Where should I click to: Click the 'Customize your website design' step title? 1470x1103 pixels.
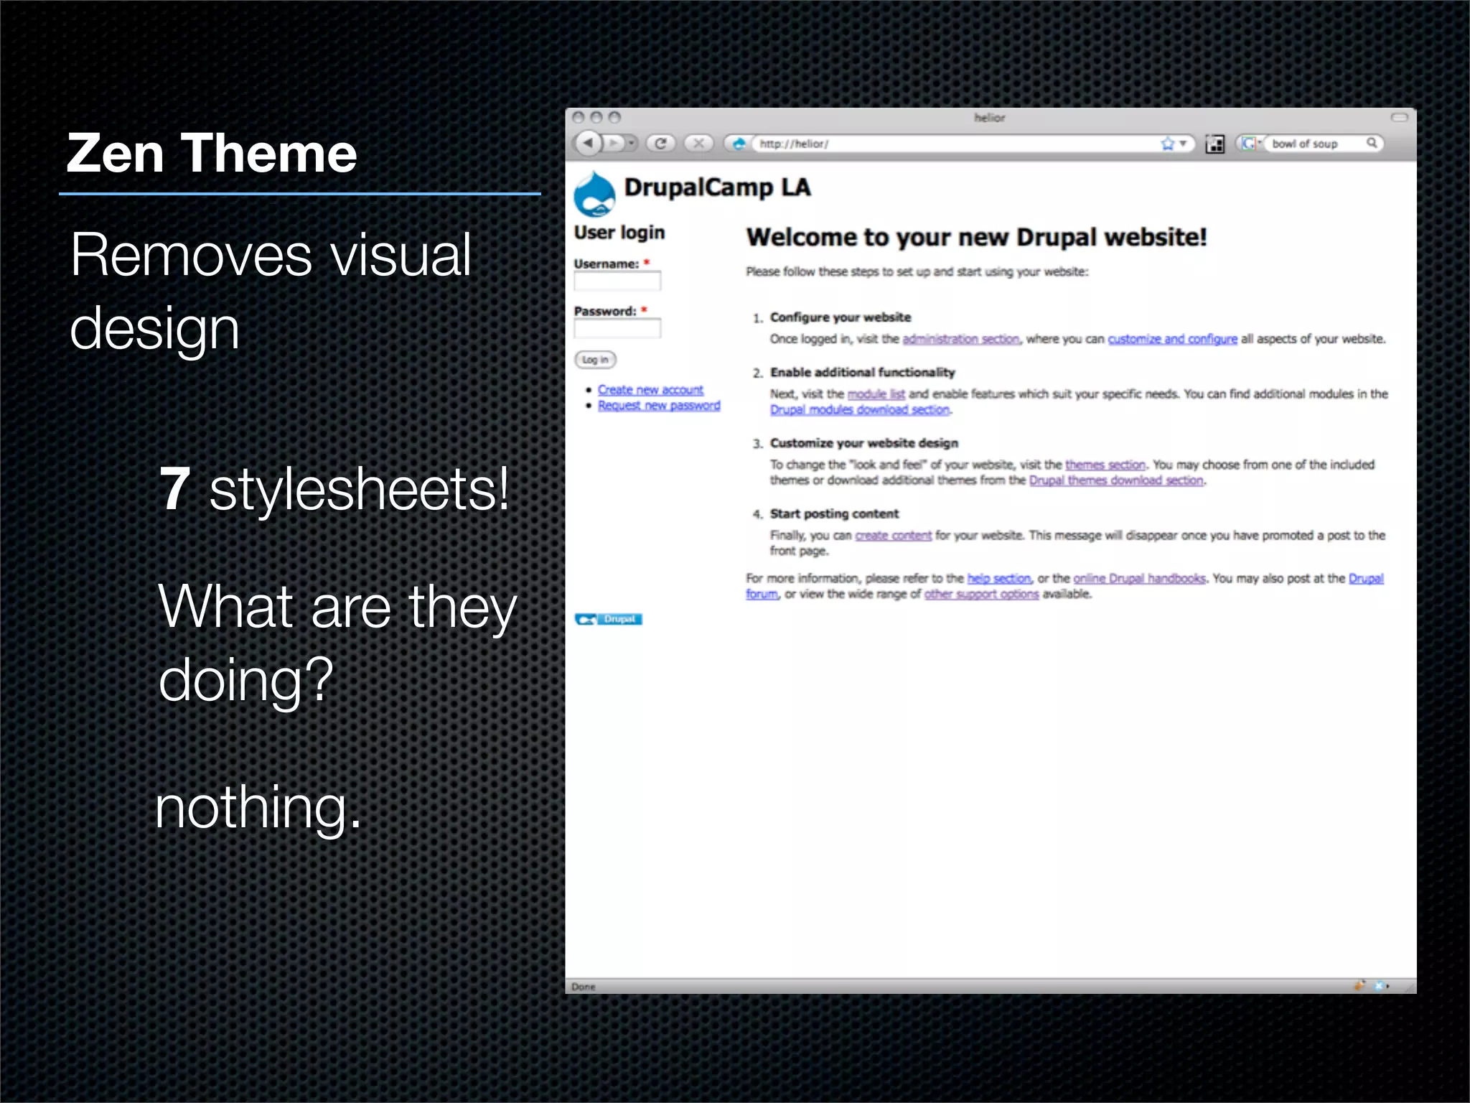pyautogui.click(x=864, y=443)
